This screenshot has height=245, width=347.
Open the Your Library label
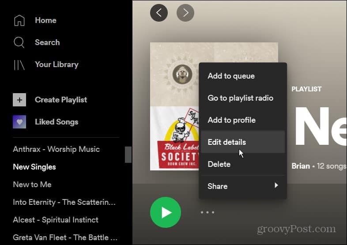pyautogui.click(x=57, y=64)
